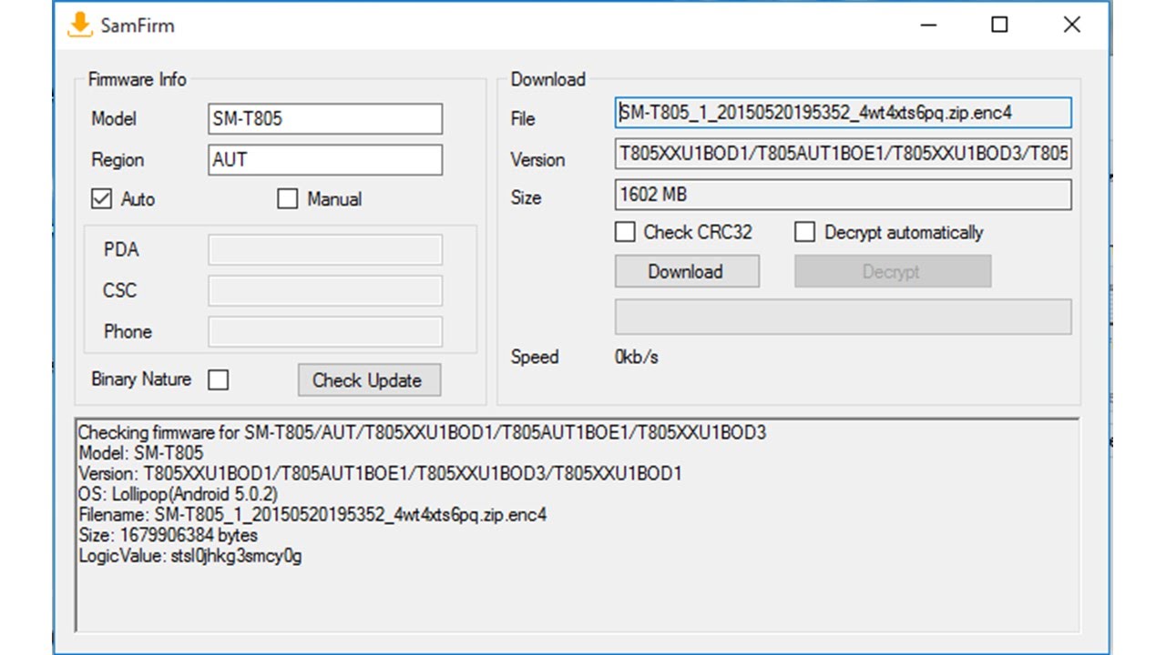
Task: Maximize the SamFirm window
Action: coord(999,25)
